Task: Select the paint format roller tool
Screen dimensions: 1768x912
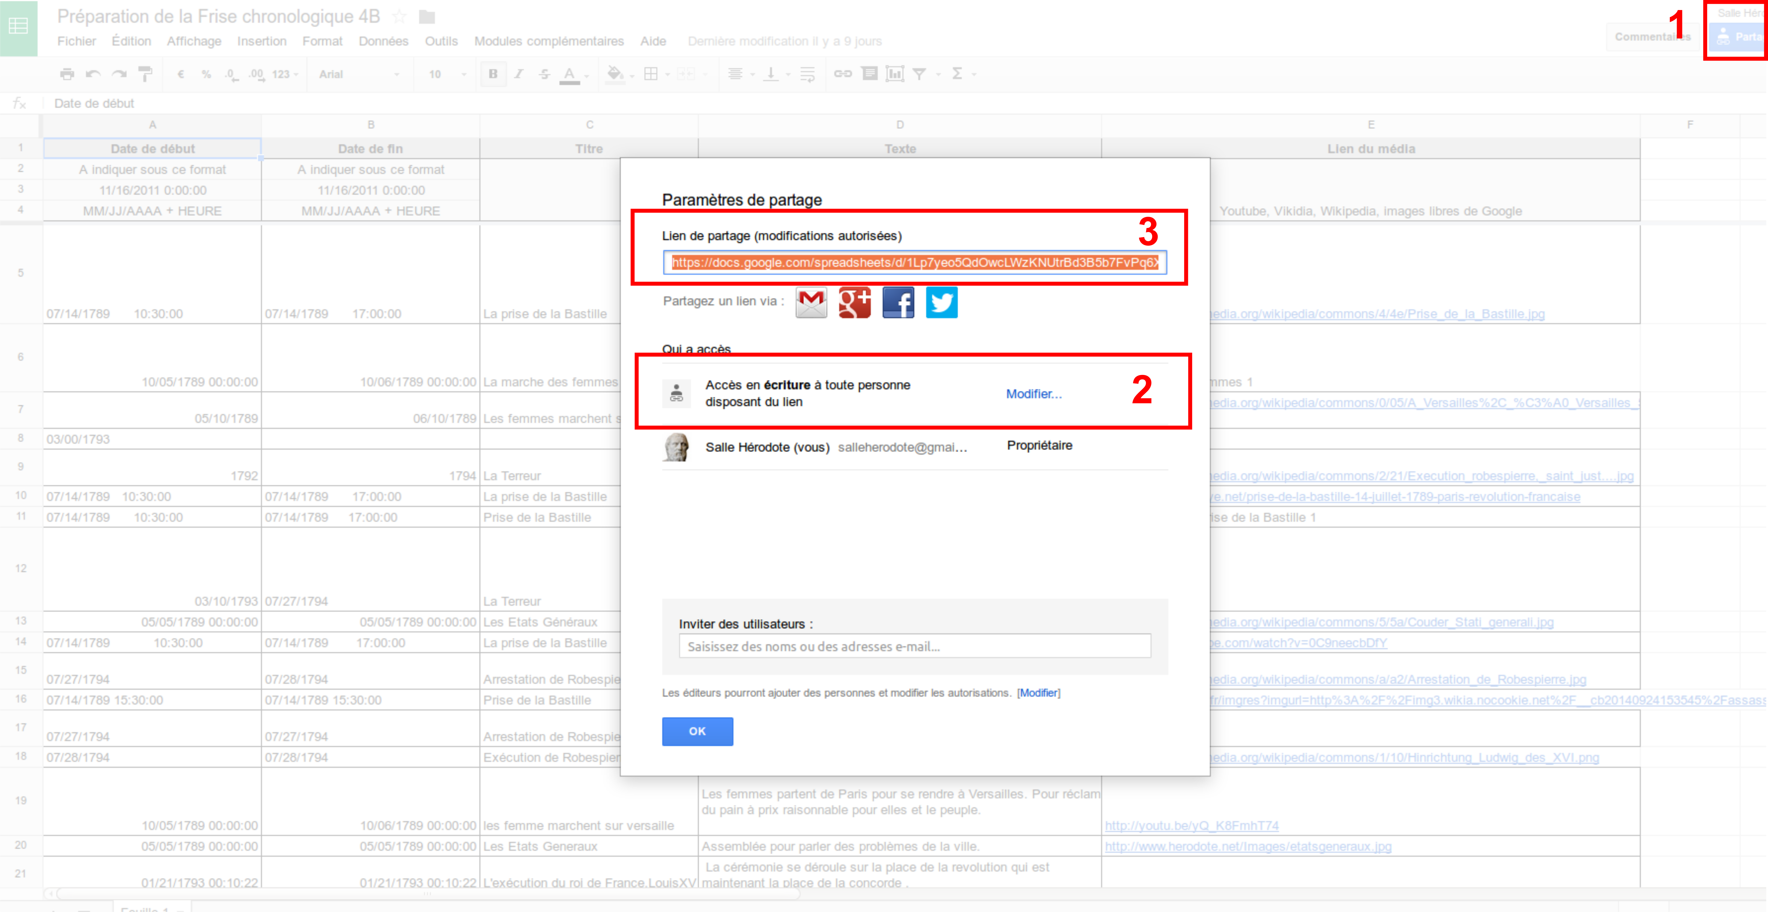Action: [x=146, y=74]
